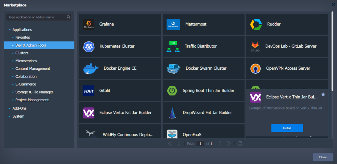Select Spring Boot Thin Jar Builder text
Image resolution: width=337 pixels, height=164 pixels.
tap(208, 91)
